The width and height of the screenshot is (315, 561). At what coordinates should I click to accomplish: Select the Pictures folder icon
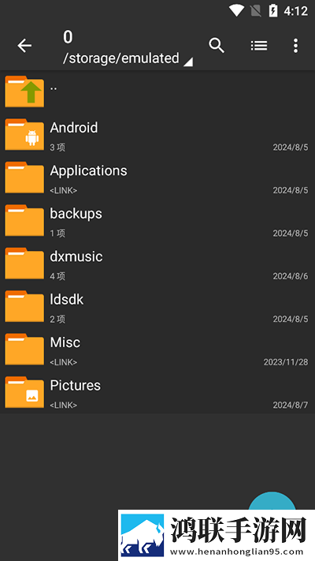[24, 392]
